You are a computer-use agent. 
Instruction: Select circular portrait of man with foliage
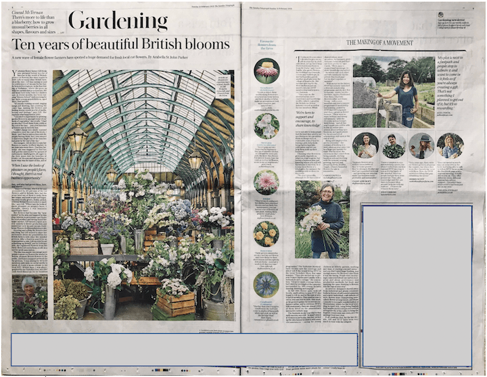click(393, 145)
